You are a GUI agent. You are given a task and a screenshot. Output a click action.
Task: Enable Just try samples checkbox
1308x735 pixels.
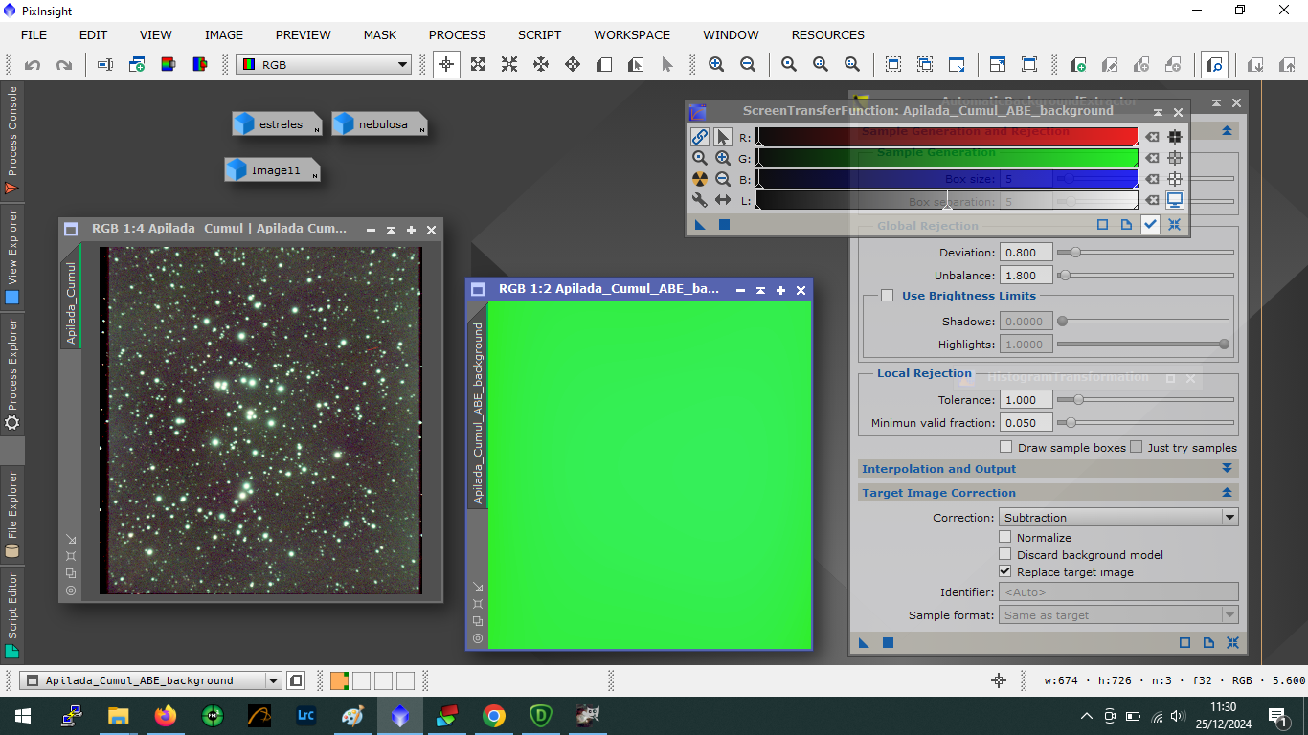click(1136, 447)
